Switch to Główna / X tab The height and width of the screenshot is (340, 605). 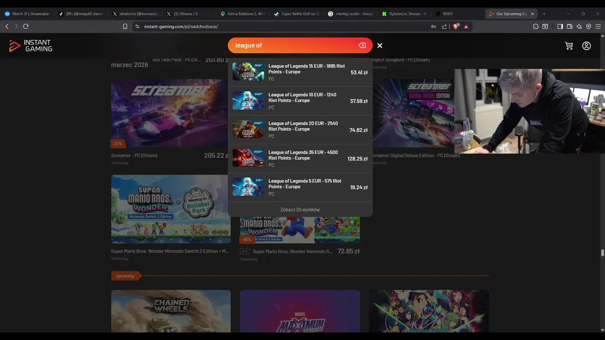pos(190,14)
